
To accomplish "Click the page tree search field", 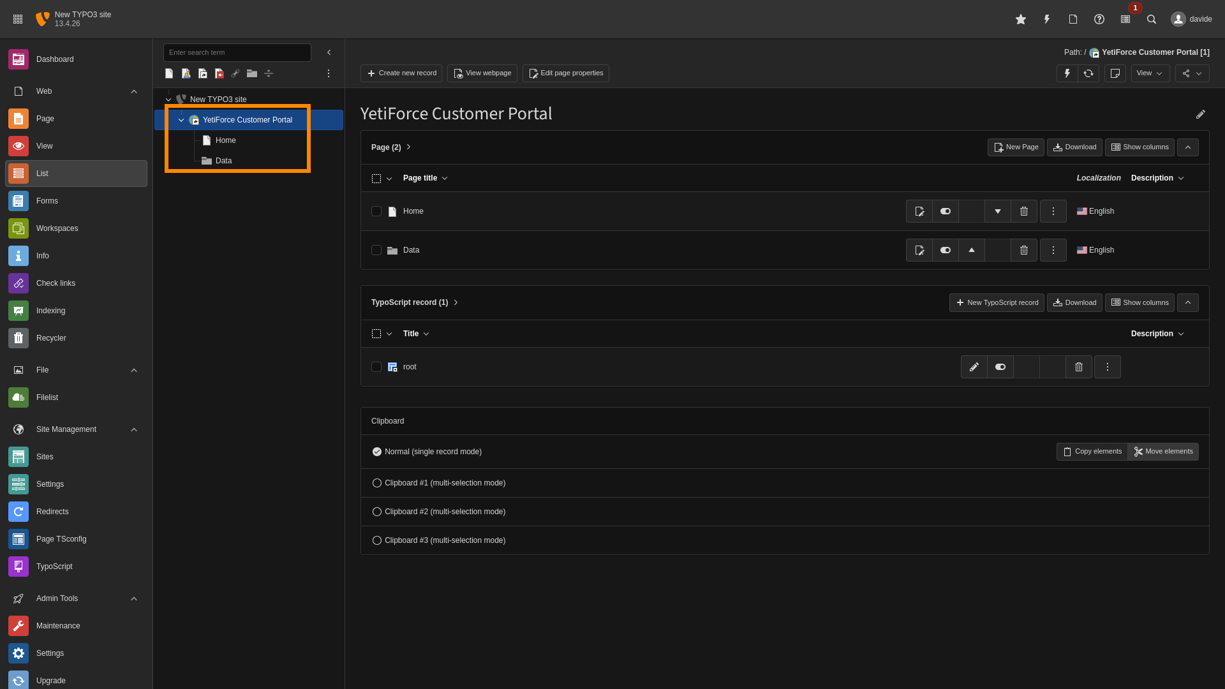I will pos(237,52).
